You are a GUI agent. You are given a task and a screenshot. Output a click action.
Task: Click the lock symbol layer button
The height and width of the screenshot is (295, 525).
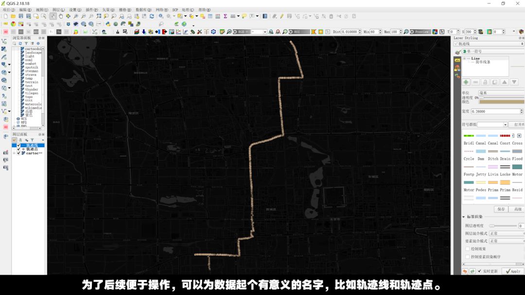pos(485,82)
